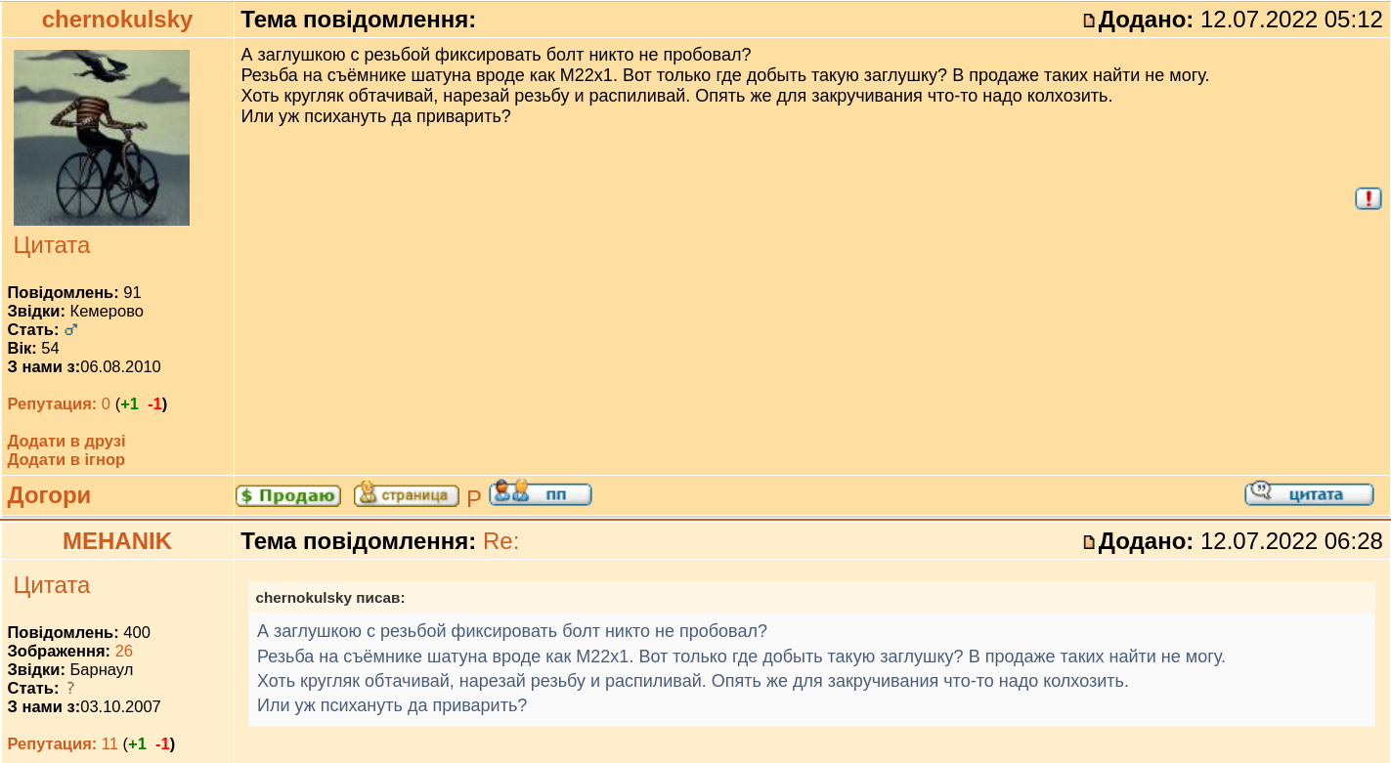Send private message via пп button
1391x763 pixels.
tap(541, 494)
